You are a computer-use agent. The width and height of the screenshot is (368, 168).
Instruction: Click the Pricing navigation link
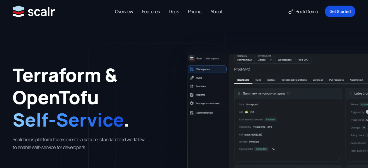click(x=195, y=12)
